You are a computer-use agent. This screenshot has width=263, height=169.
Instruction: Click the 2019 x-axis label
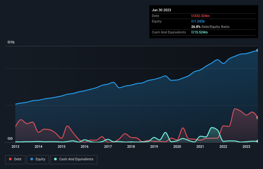[154, 147]
